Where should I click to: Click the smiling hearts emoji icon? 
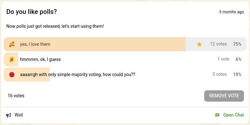point(12,44)
